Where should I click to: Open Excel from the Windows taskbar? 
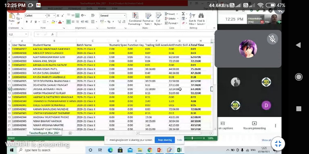click(x=179, y=150)
